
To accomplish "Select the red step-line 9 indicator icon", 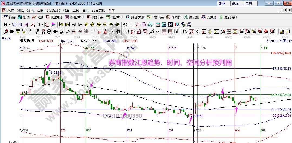I will 33,25.
